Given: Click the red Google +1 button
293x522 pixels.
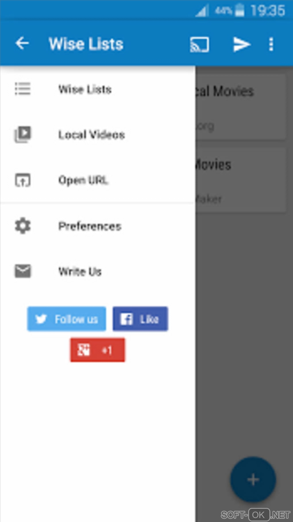Looking at the screenshot, I should click(98, 350).
